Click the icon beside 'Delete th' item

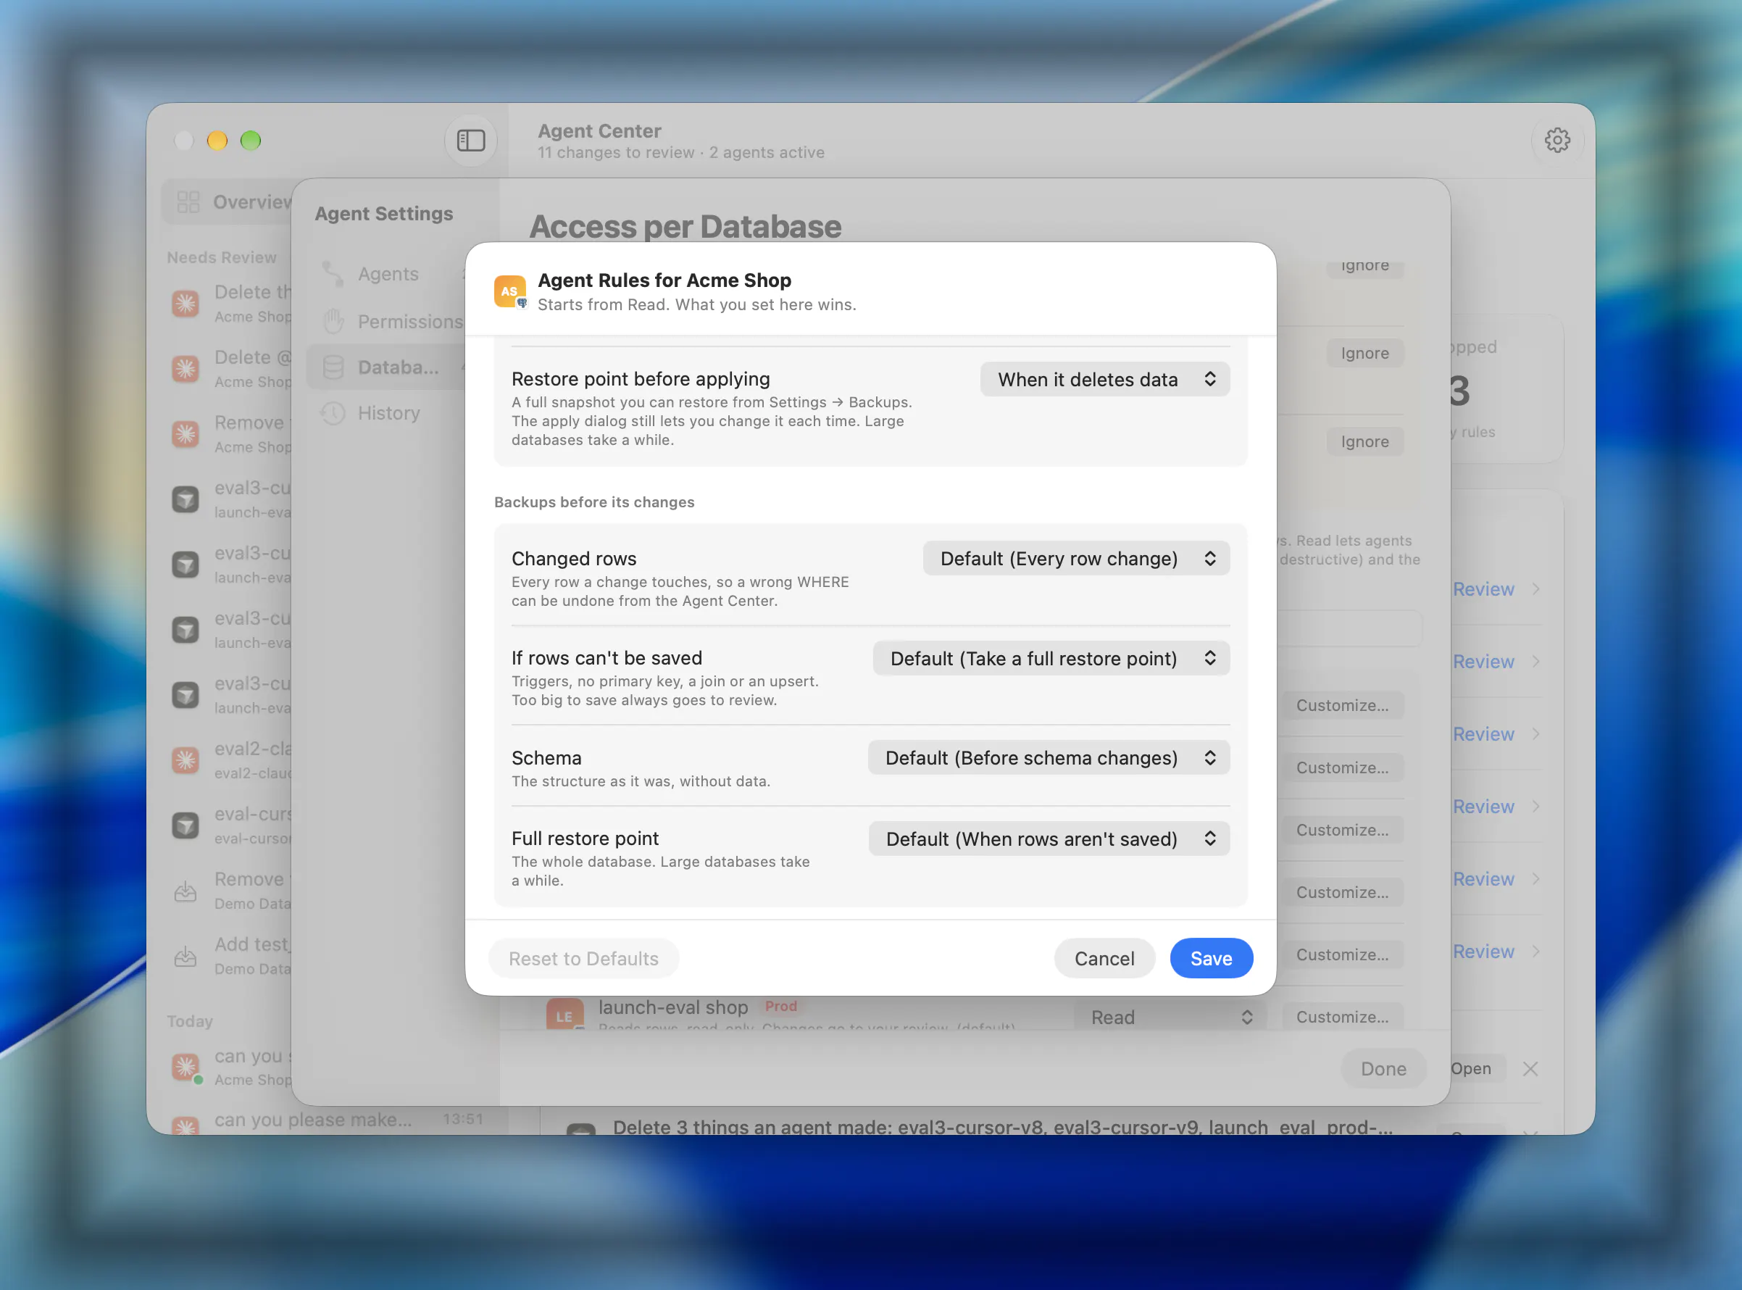point(186,303)
